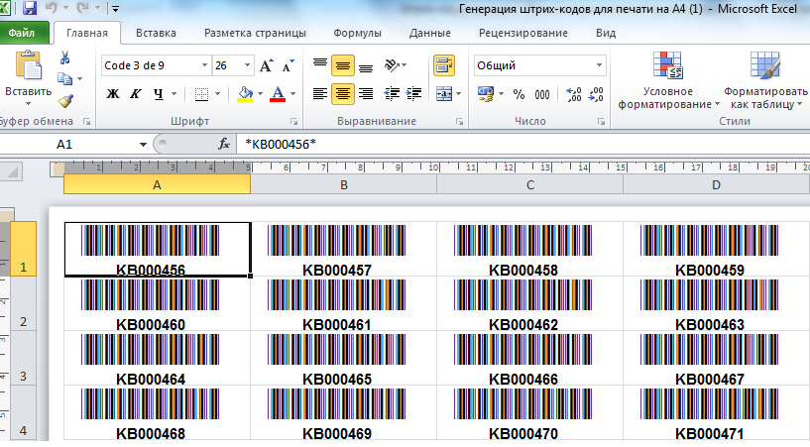Click the Increase Decimal icon

pyautogui.click(x=573, y=94)
